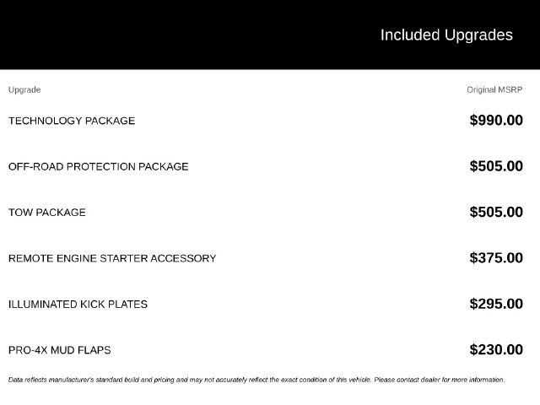Select the Original MSRP column header

pos(494,89)
